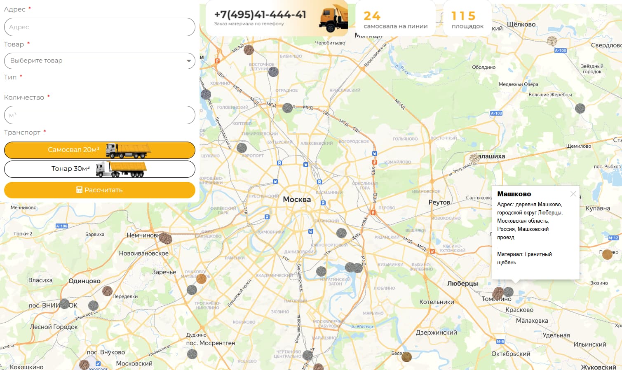Click the orange marker east of Купавна
The image size is (622, 370).
[607, 254]
